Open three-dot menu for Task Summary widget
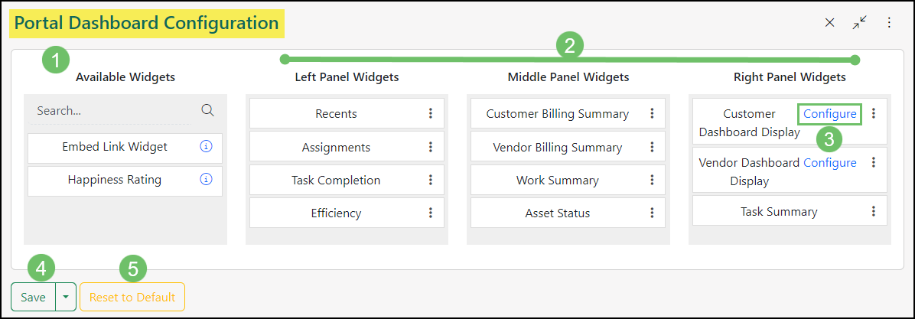This screenshot has width=915, height=319. pyautogui.click(x=873, y=211)
